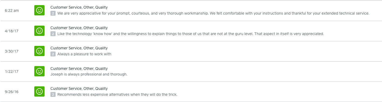This screenshot has width=382, height=102.
Task: Click the gray '2' badge beside 'Always a pleasure to work with'
Action: coord(53,54)
